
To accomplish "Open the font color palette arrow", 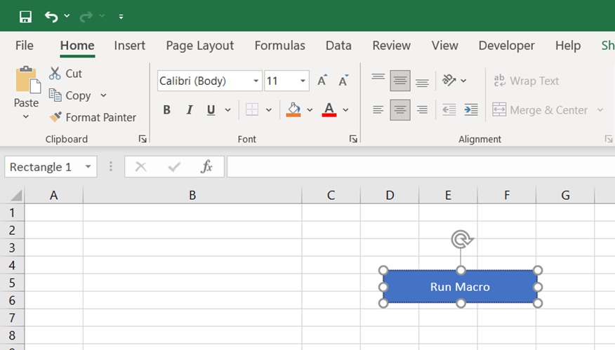I will 345,109.
